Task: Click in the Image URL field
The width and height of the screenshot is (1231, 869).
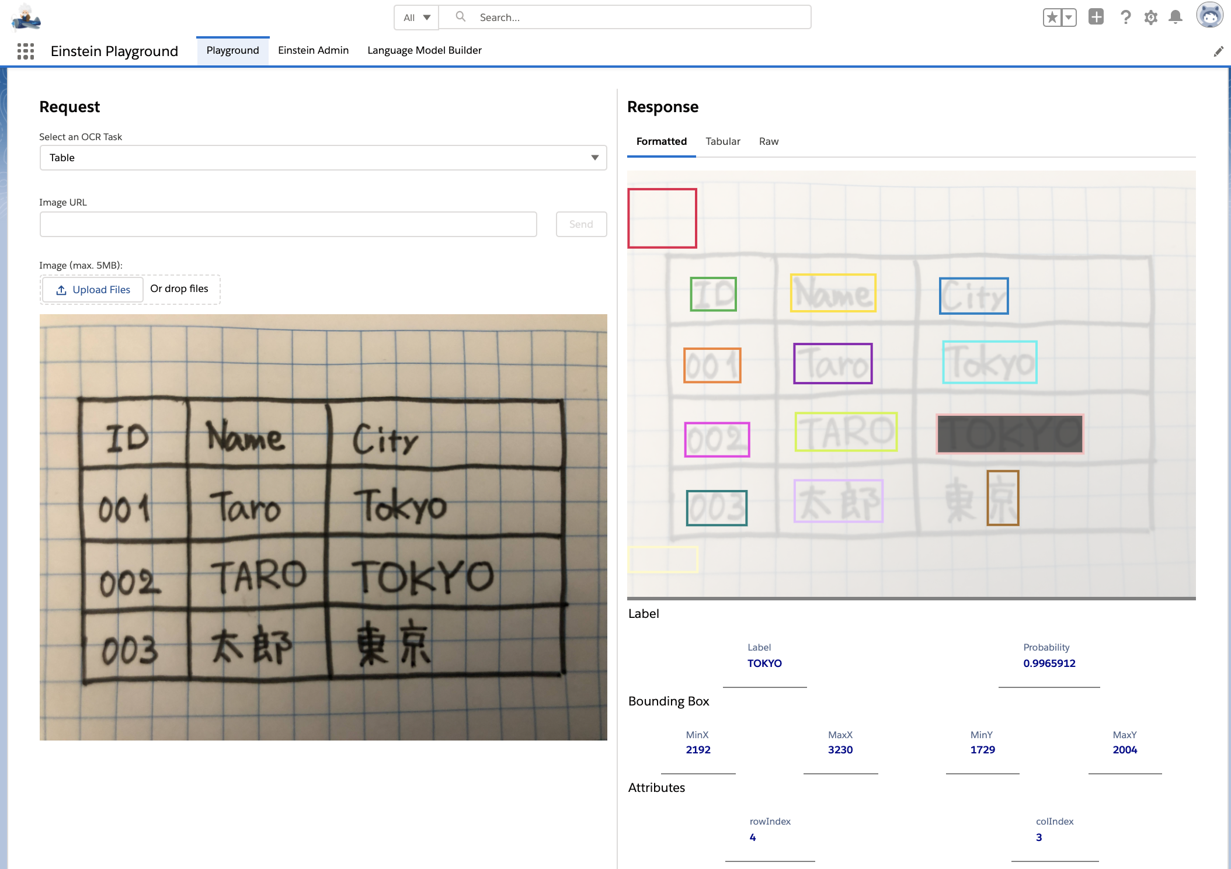Action: pyautogui.click(x=288, y=224)
